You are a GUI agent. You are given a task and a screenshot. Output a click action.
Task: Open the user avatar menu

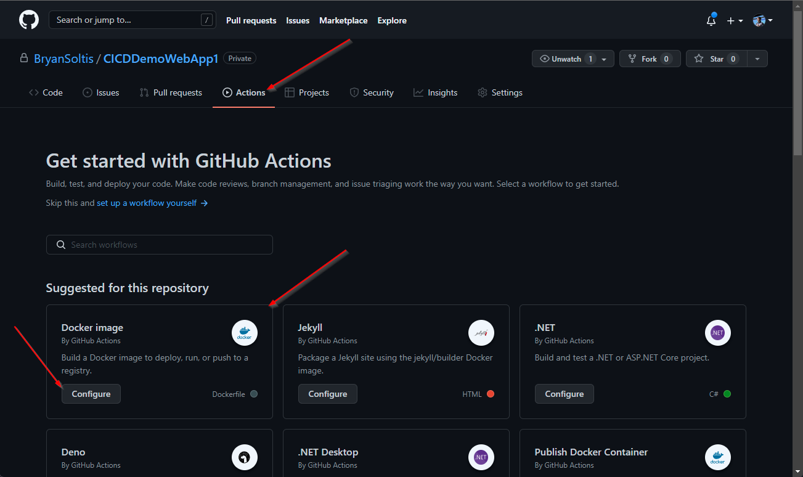point(762,20)
